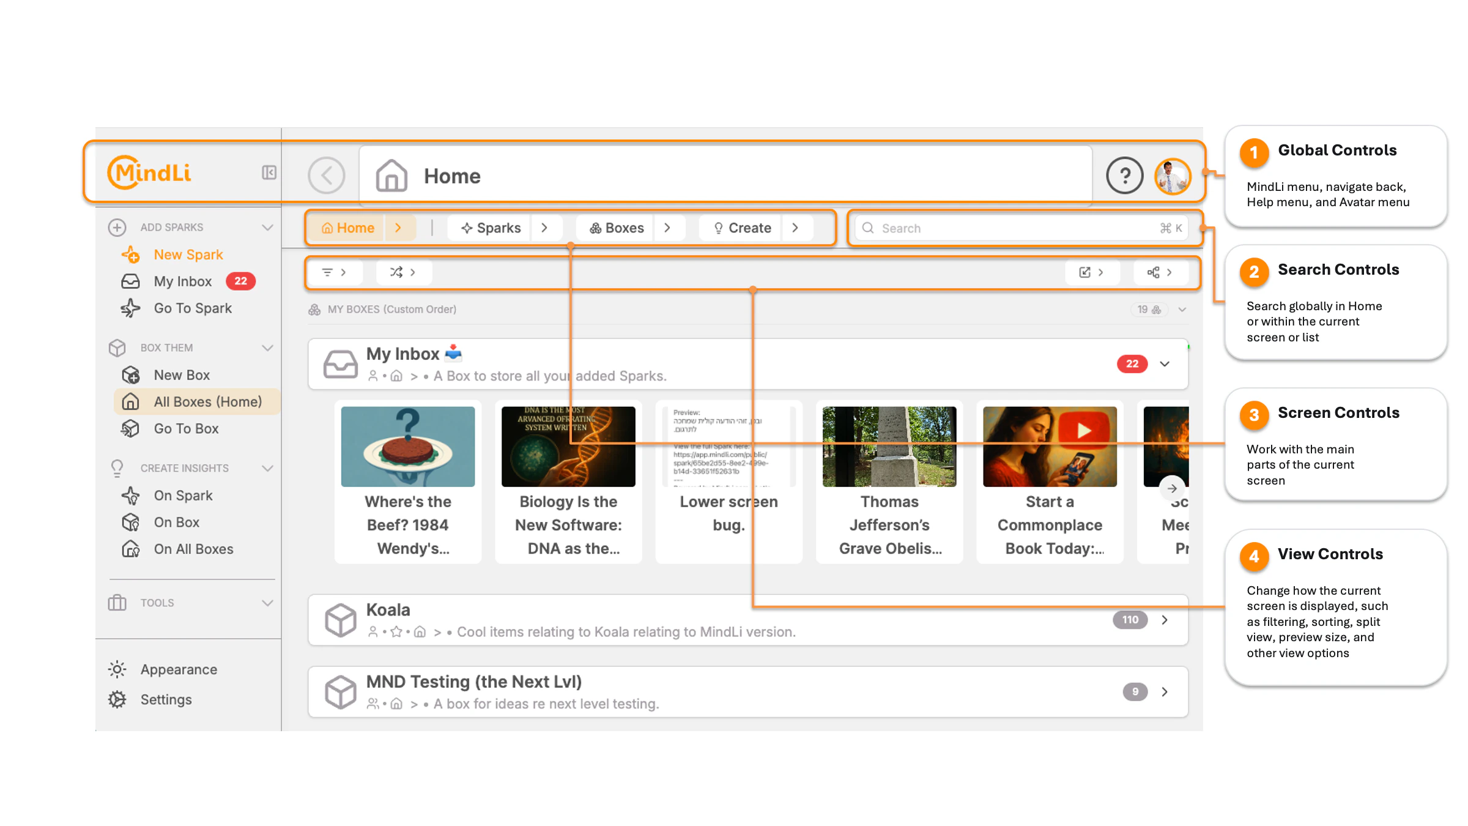
Task: Click Go To Spark in sidebar
Action: click(x=193, y=308)
